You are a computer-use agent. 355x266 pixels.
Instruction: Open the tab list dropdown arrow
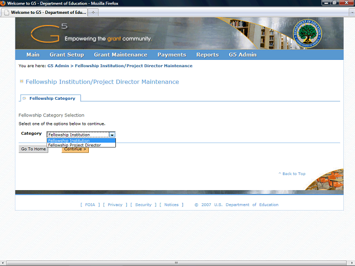coord(352,13)
